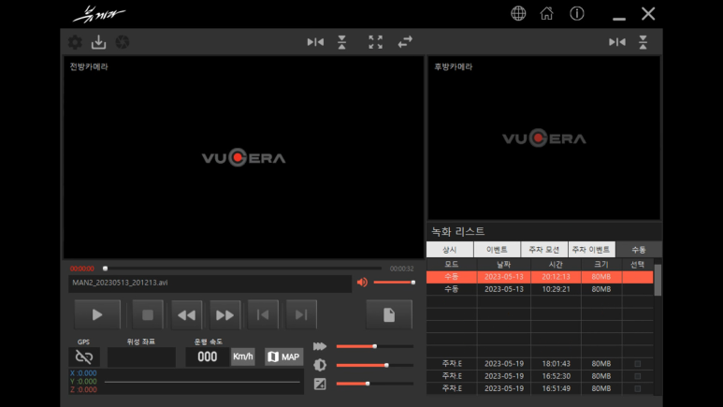Image resolution: width=723 pixels, height=407 pixels.
Task: Toggle fullscreen view icon
Action: (375, 42)
